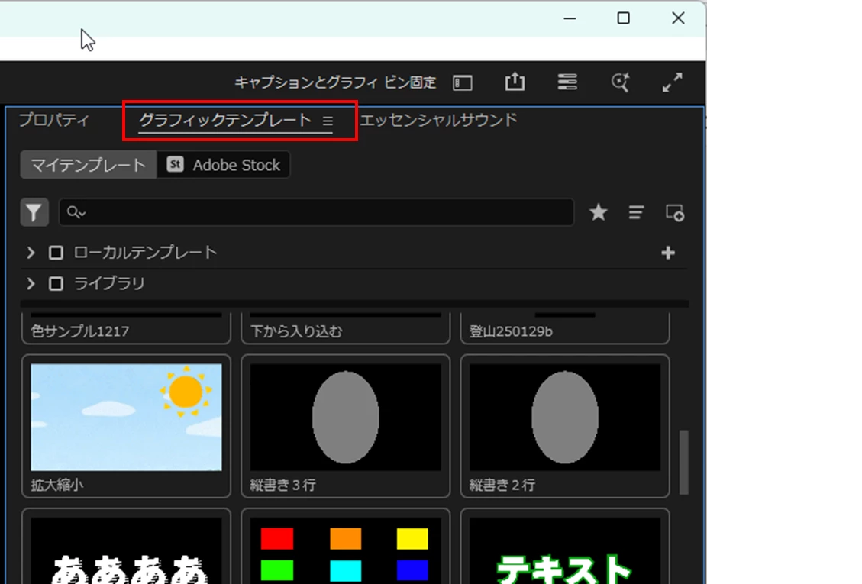Screen dimensions: 862x584
Task: Click the 登山250129b template name
Action: coord(511,331)
